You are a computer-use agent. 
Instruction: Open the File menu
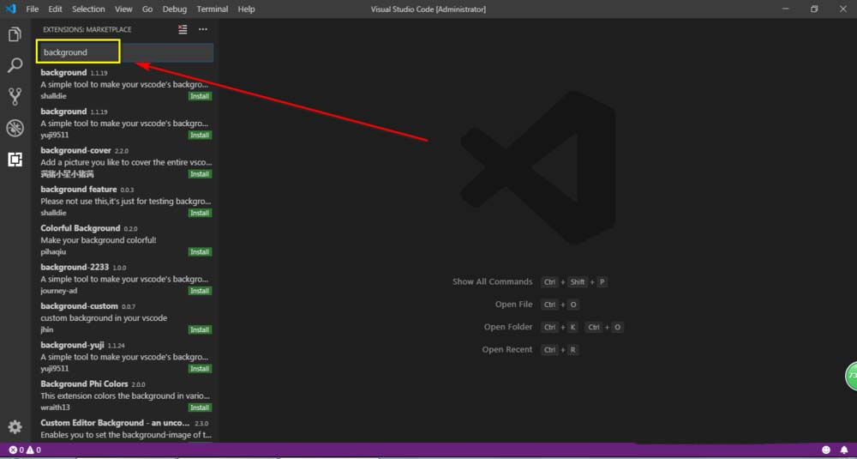[x=33, y=9]
